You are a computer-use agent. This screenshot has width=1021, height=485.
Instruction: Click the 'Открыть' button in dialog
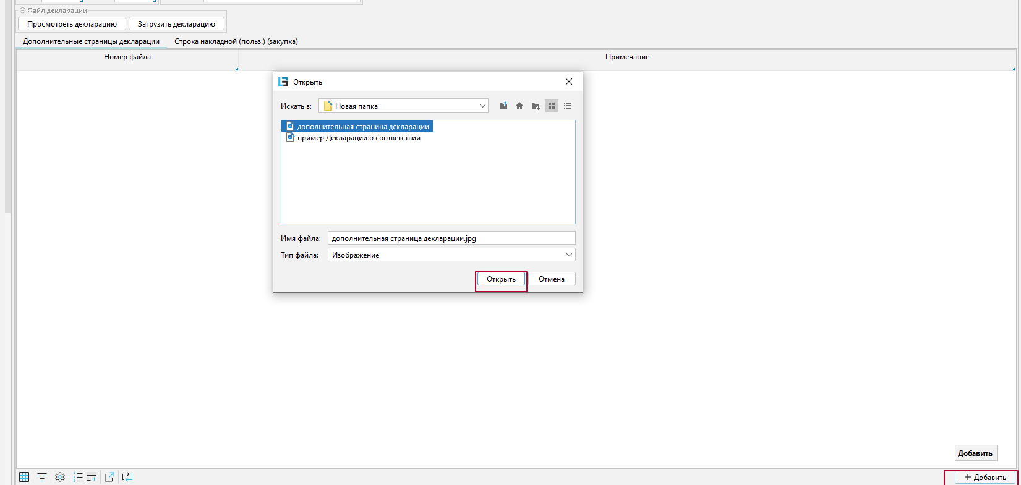pos(501,279)
